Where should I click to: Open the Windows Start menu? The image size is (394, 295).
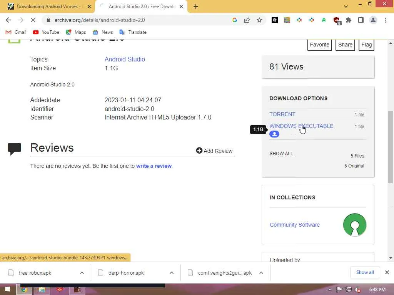pyautogui.click(x=7, y=289)
